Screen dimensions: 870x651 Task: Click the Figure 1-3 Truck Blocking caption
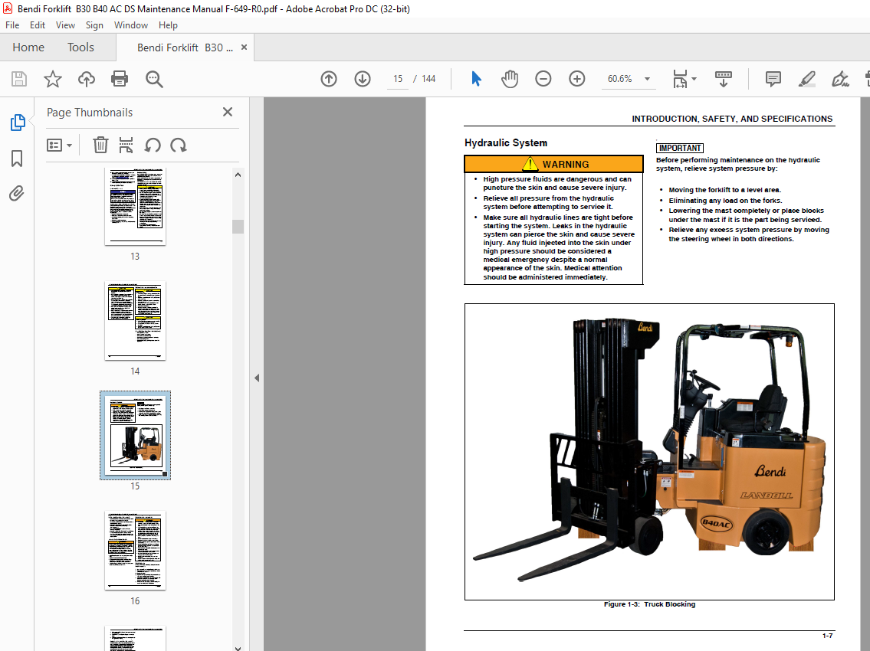pos(649,604)
